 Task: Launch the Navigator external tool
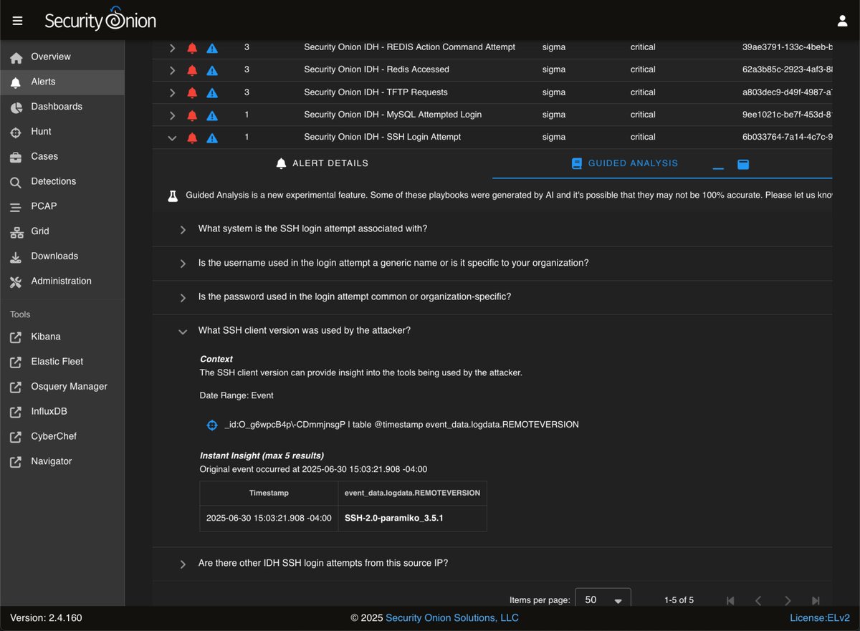pyautogui.click(x=62, y=461)
